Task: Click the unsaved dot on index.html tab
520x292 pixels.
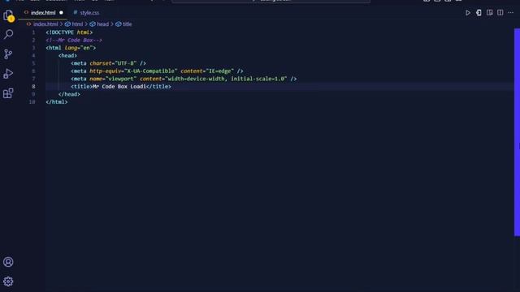Action: click(x=61, y=13)
